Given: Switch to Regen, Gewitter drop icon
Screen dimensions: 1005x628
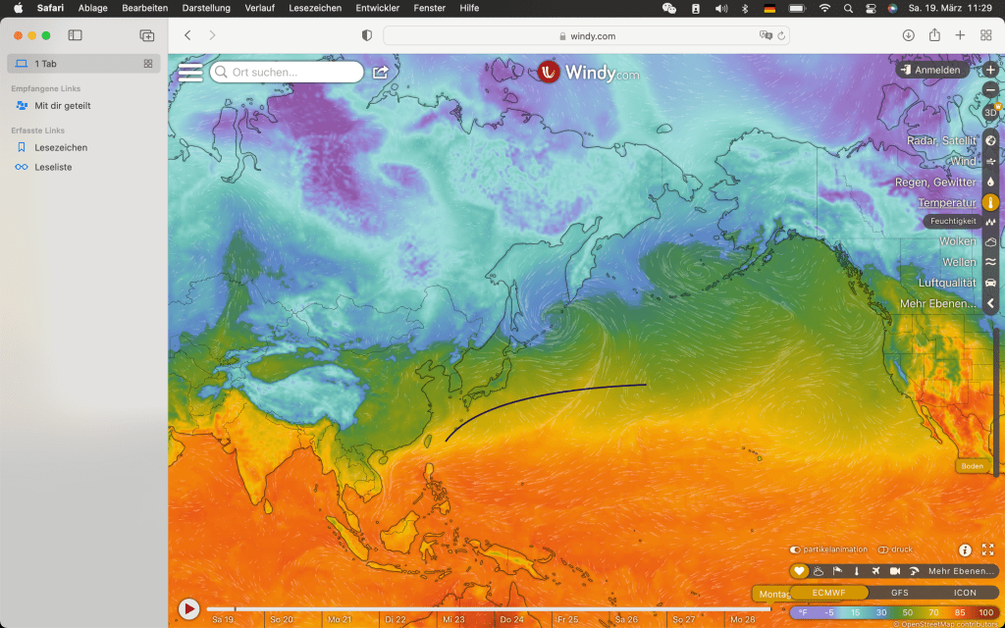Looking at the screenshot, I should [x=990, y=182].
